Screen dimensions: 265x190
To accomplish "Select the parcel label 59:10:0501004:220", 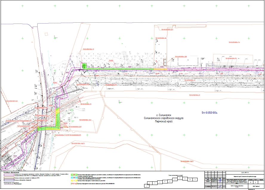I will pos(181,57).
